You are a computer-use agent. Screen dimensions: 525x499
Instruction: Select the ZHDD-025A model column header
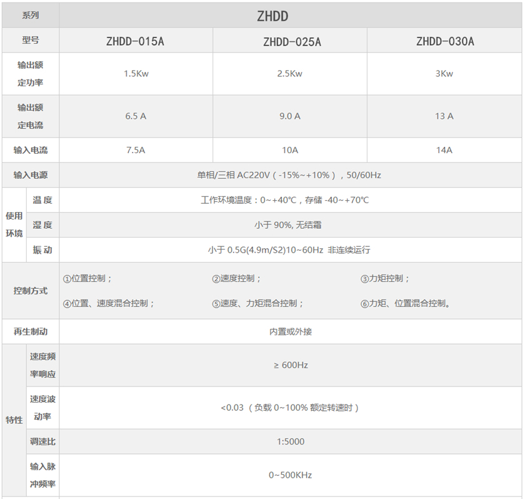290,42
